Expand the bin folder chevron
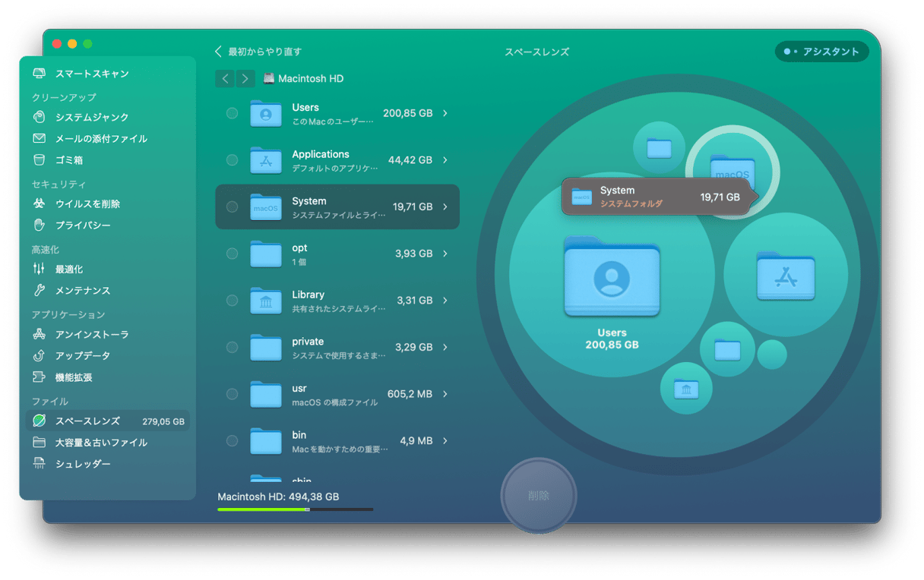 point(445,441)
